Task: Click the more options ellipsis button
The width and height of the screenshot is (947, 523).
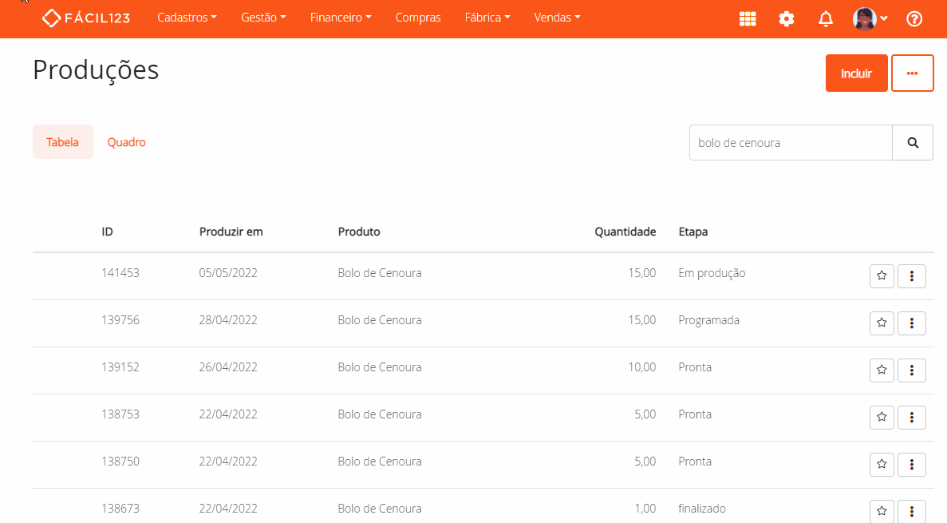Action: [912, 73]
